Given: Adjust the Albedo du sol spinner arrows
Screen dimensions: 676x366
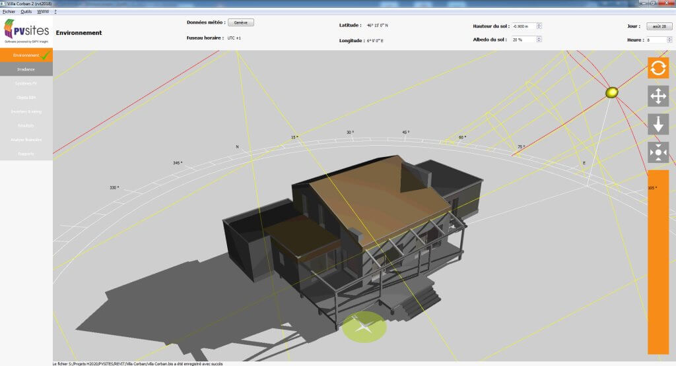Looking at the screenshot, I should (539, 40).
